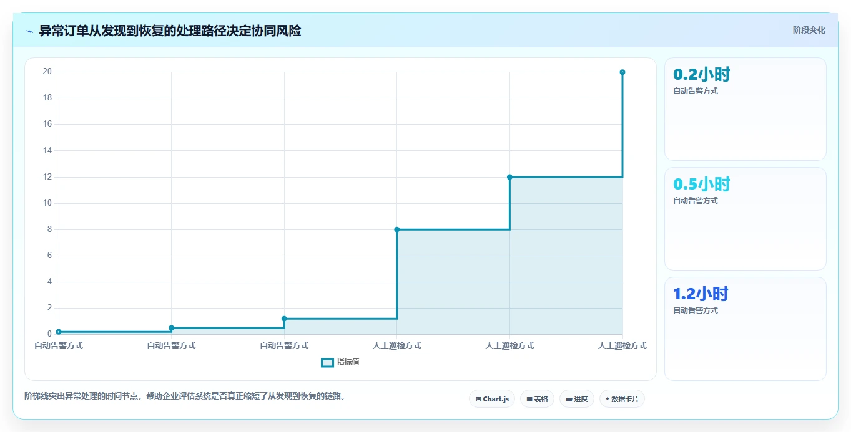This screenshot has width=851, height=432.
Task: Click the 阶段变化 label
Action: 809,30
